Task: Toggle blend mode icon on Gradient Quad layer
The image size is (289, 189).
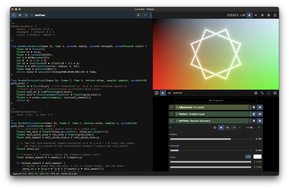Action: (254, 114)
